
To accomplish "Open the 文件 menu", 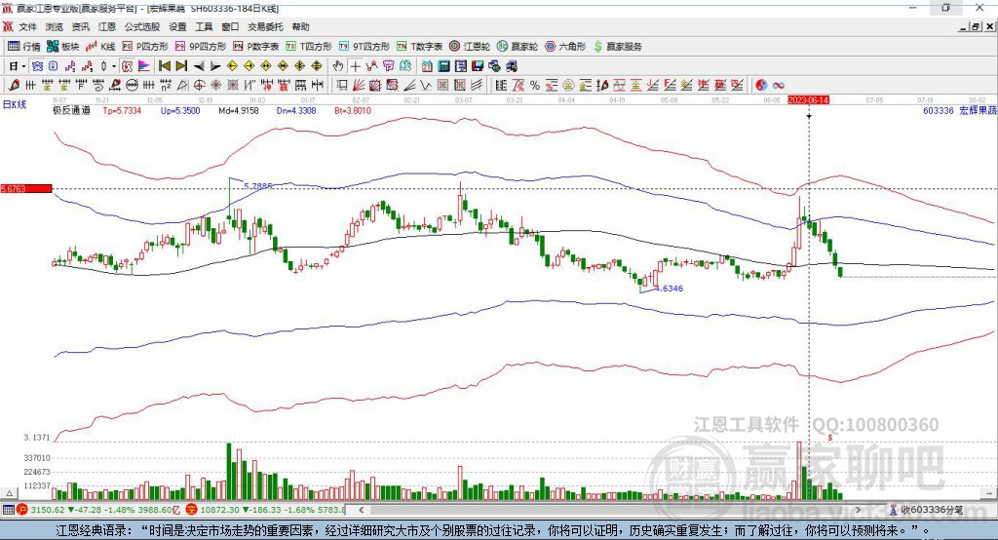I will (x=28, y=26).
